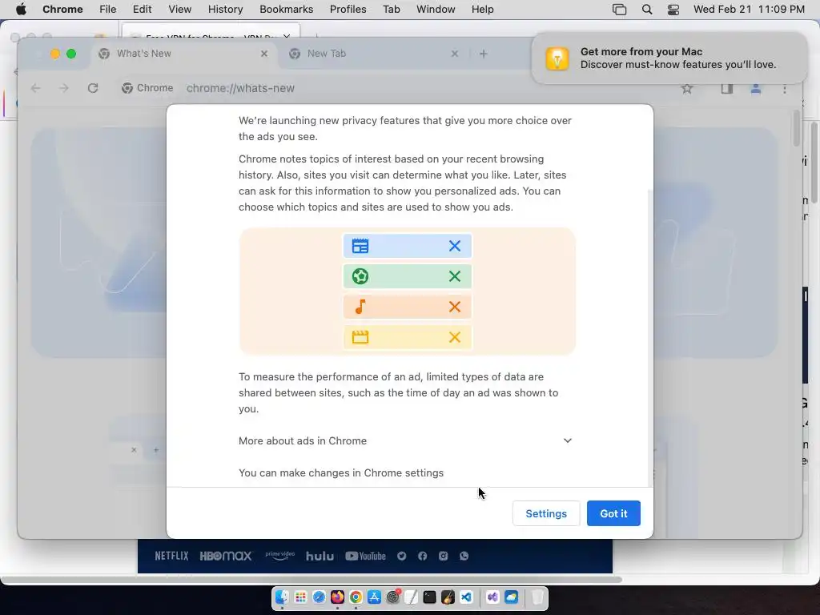The width and height of the screenshot is (820, 615).
Task: Open the Apple menu
Action: pos(21,9)
